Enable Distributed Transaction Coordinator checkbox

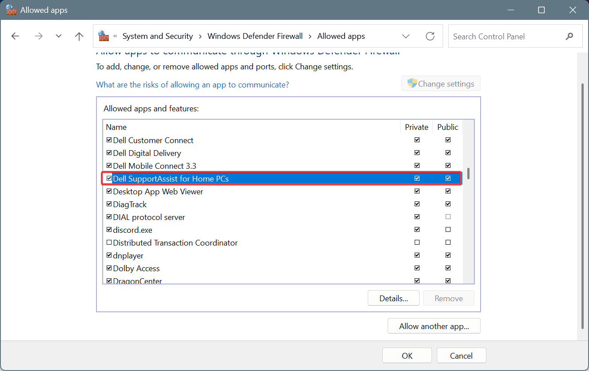[109, 242]
